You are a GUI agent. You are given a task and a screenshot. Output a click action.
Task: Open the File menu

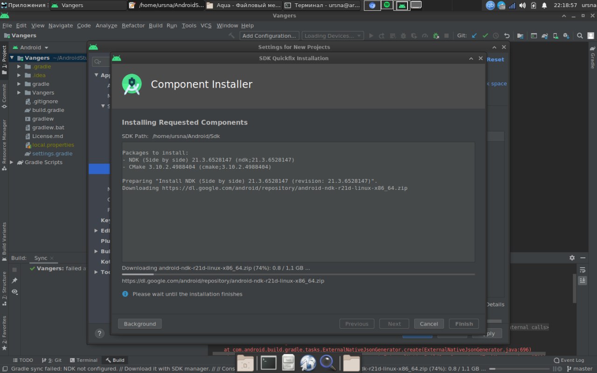click(x=7, y=25)
